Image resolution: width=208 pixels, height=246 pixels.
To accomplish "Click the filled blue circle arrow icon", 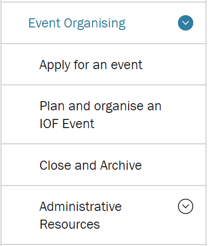I will pyautogui.click(x=186, y=23).
